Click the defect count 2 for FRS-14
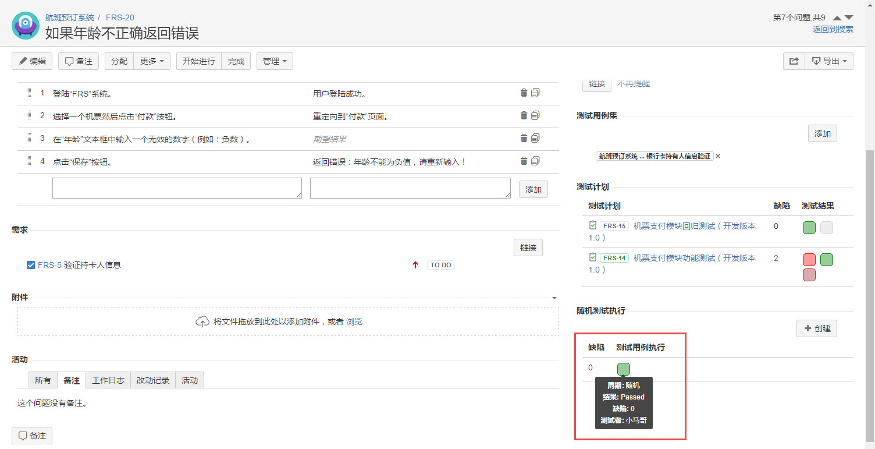This screenshot has height=449, width=875. 776,258
